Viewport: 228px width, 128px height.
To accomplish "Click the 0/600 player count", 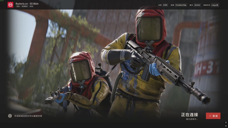I will [x=165, y=5].
